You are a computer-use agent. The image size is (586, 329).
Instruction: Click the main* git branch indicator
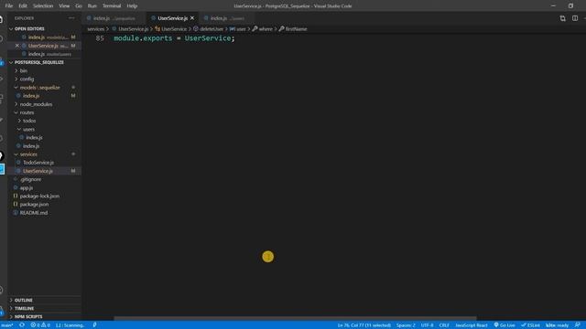[6, 325]
